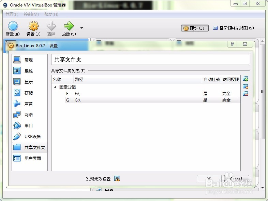Screen dimensions: 268x201
Task: Click the Remove shared folder icon
Action: (x=245, y=94)
